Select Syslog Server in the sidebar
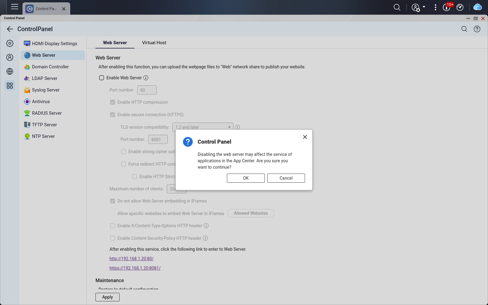Image resolution: width=488 pixels, height=305 pixels. (53, 90)
